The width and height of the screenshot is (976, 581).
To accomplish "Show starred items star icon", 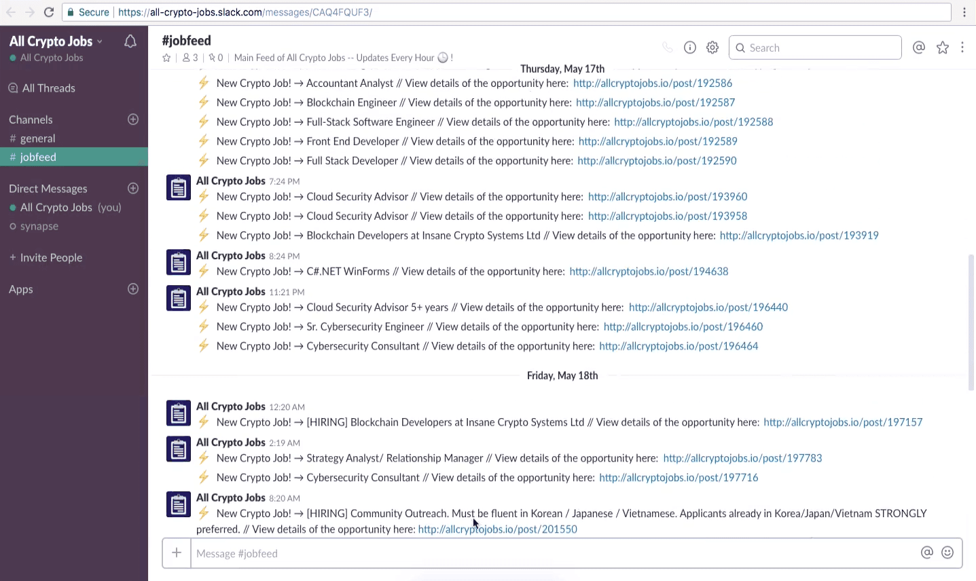I will coord(943,48).
